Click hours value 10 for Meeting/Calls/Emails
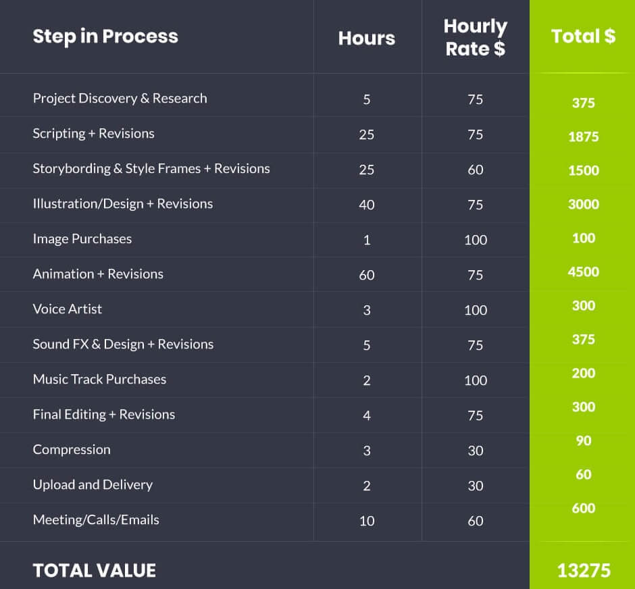 tap(367, 521)
